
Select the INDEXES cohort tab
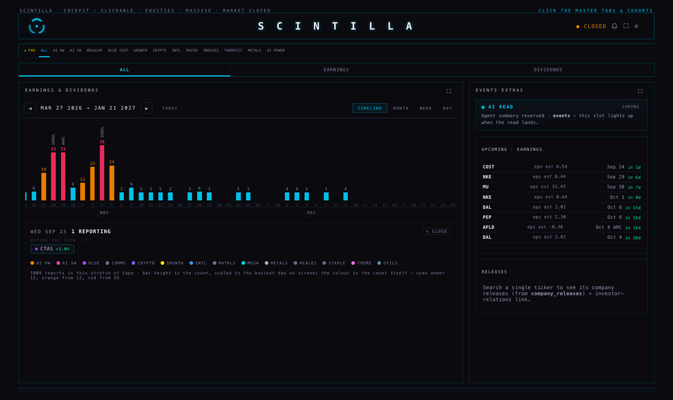click(x=211, y=50)
